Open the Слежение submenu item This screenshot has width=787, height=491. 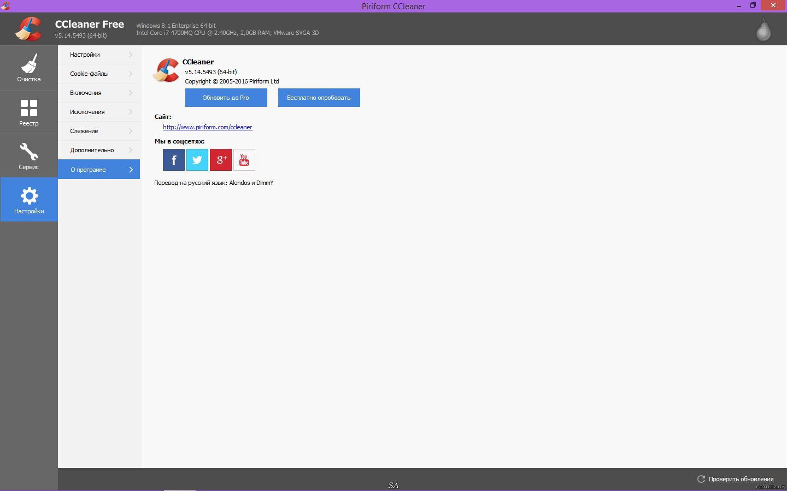99,131
